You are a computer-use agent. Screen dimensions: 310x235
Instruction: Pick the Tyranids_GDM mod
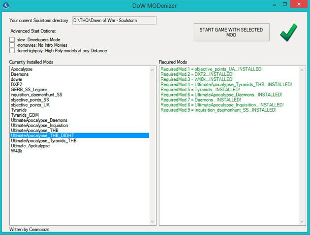pyautogui.click(x=25, y=115)
